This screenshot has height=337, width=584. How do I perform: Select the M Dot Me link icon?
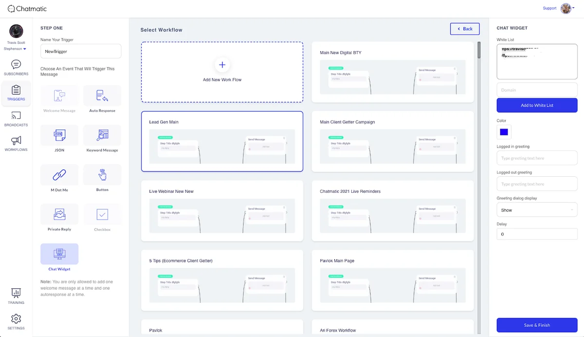click(59, 174)
